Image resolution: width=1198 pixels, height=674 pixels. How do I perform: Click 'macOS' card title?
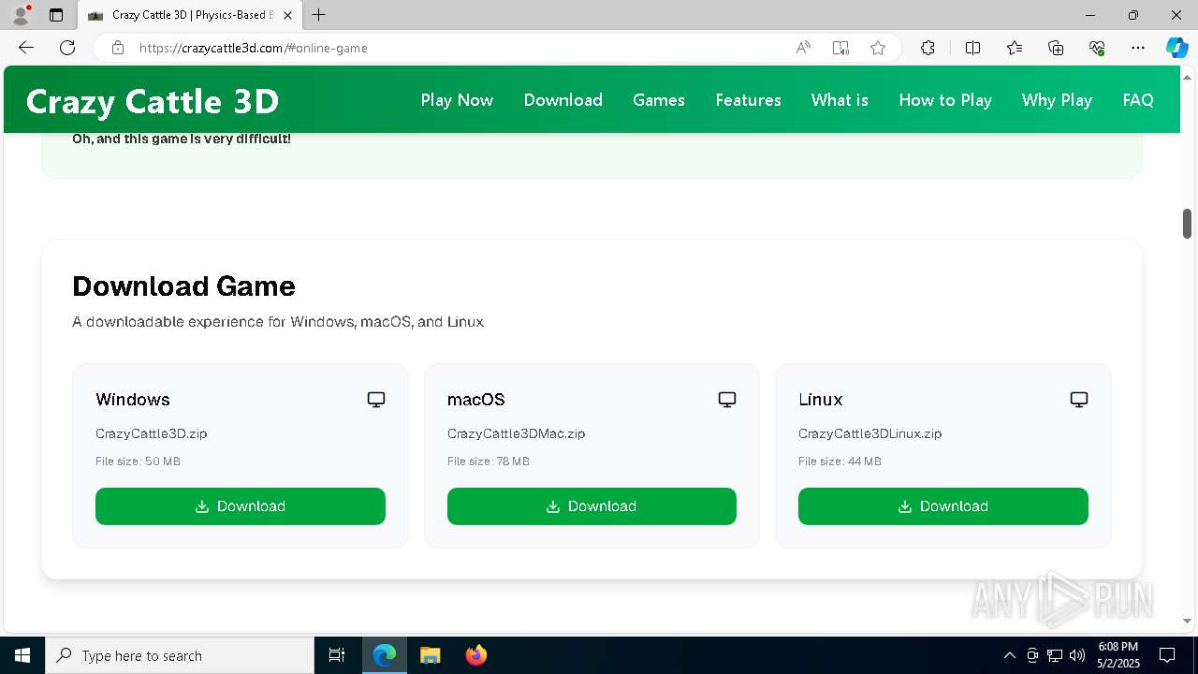tap(475, 400)
